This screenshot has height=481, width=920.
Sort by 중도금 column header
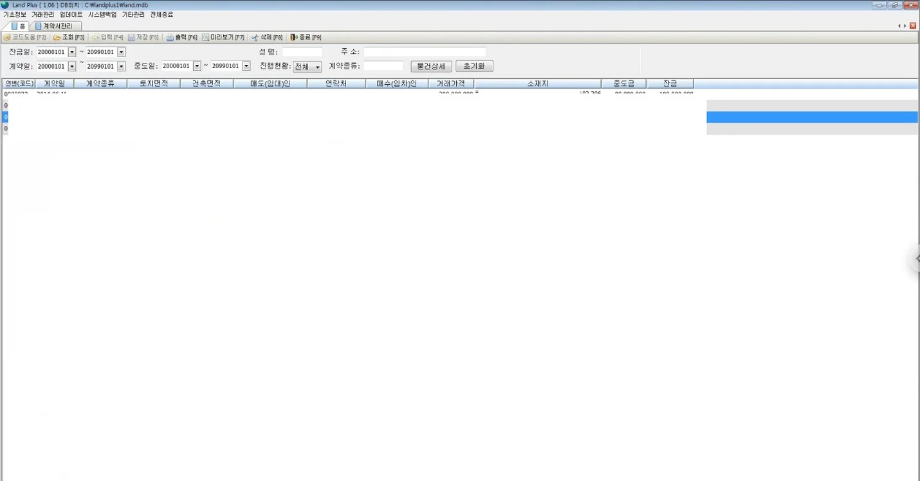pyautogui.click(x=624, y=83)
